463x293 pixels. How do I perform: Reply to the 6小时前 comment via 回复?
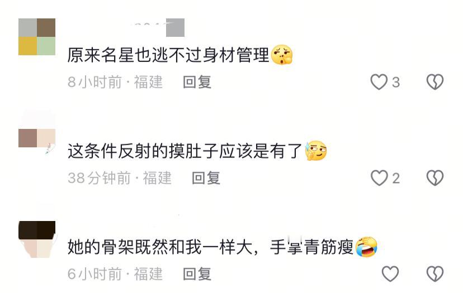197,274
